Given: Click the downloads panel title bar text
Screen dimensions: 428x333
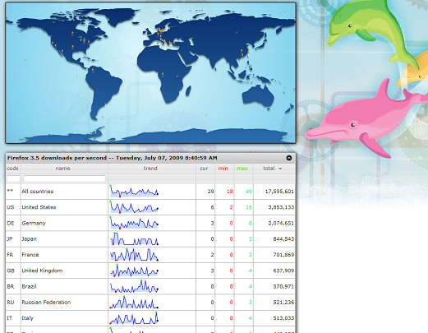Looking at the screenshot, I should point(113,158).
